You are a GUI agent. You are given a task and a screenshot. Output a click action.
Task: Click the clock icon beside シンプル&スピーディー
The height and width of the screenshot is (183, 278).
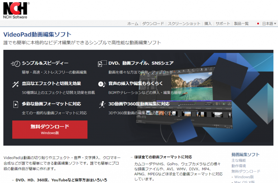click(15, 64)
